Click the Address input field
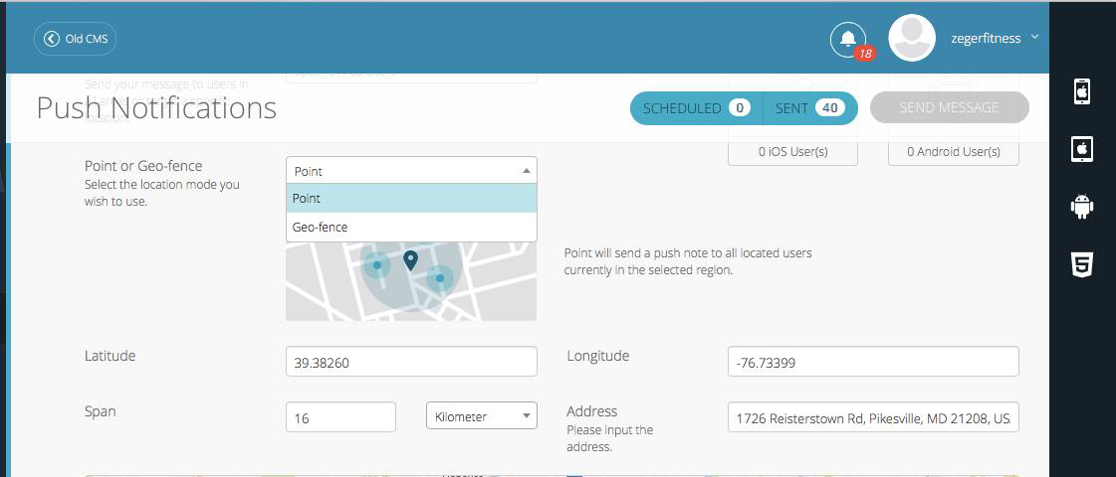 tap(872, 418)
